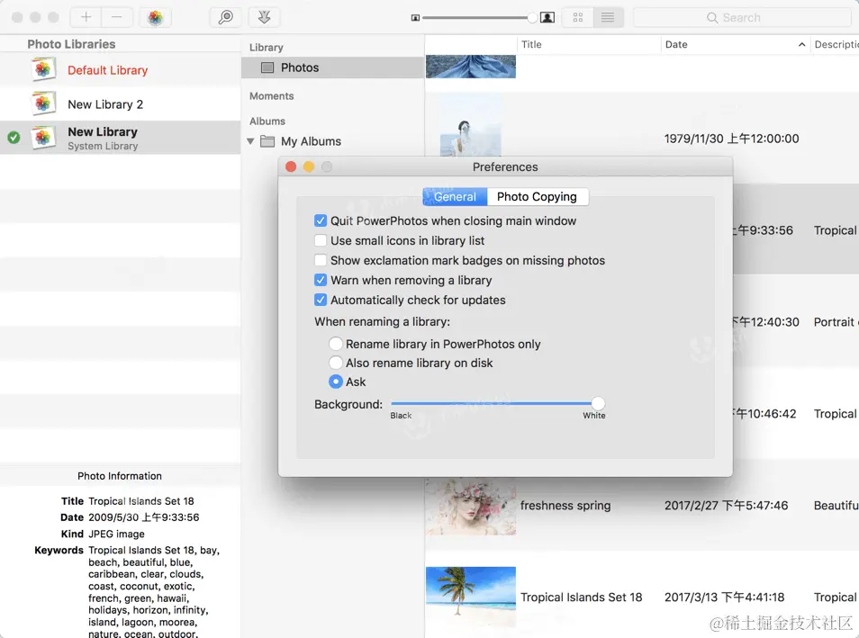This screenshot has height=638, width=859.
Task: Click the find duplicates magnifier toolbar icon
Action: 226,17
